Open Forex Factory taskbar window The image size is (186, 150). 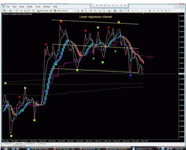tap(65, 149)
